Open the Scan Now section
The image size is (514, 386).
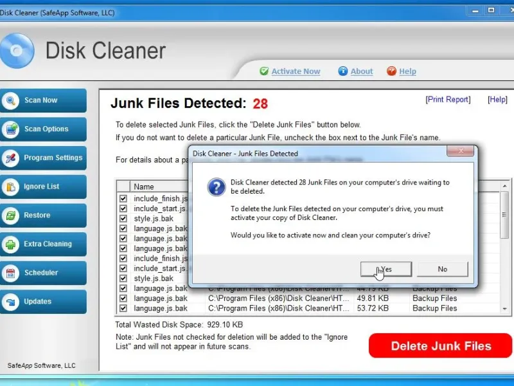(x=43, y=100)
